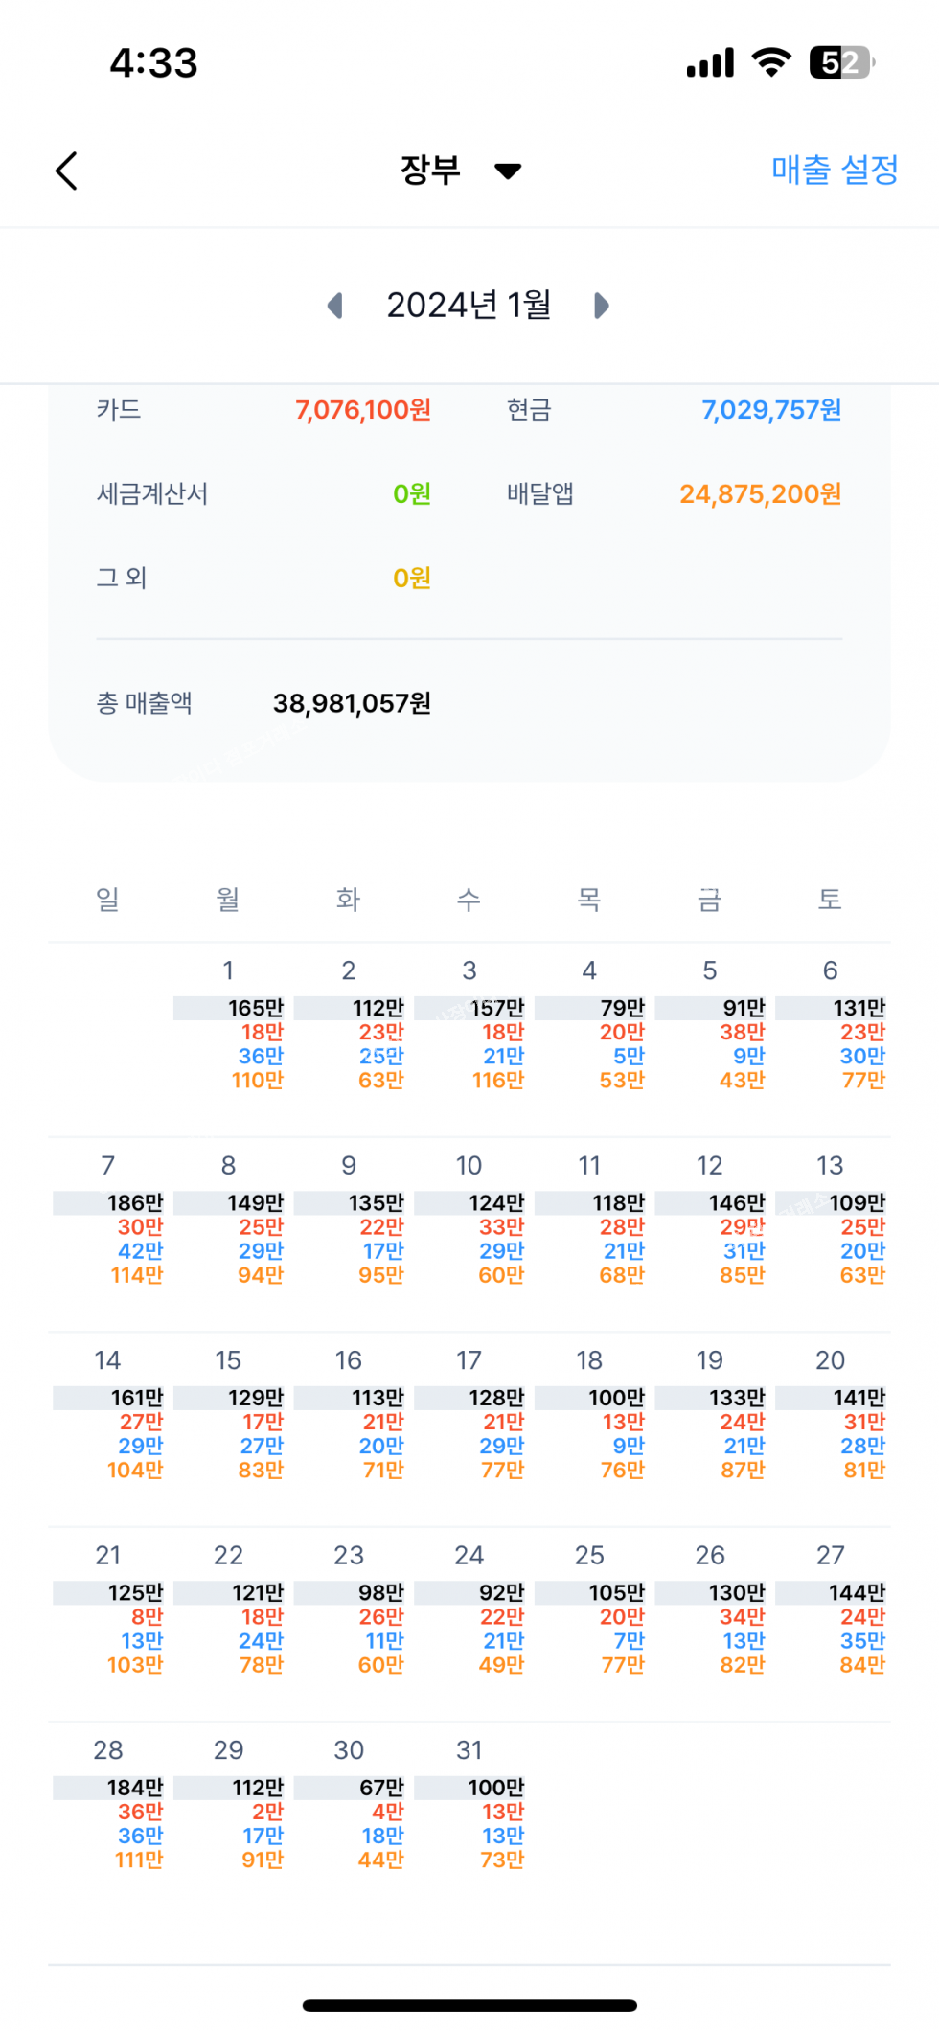Tap the 2024년 1월 month label
Image resolution: width=939 pixels, height=2031 pixels.
(469, 306)
